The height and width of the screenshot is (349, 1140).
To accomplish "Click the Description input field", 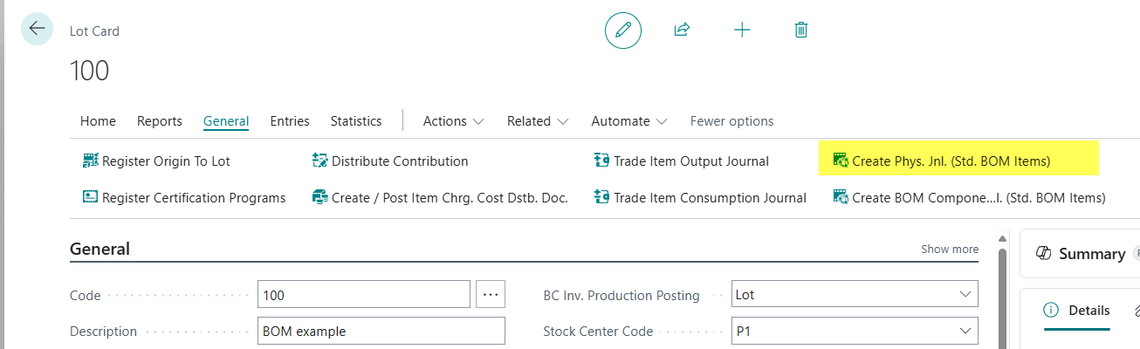I will click(381, 332).
